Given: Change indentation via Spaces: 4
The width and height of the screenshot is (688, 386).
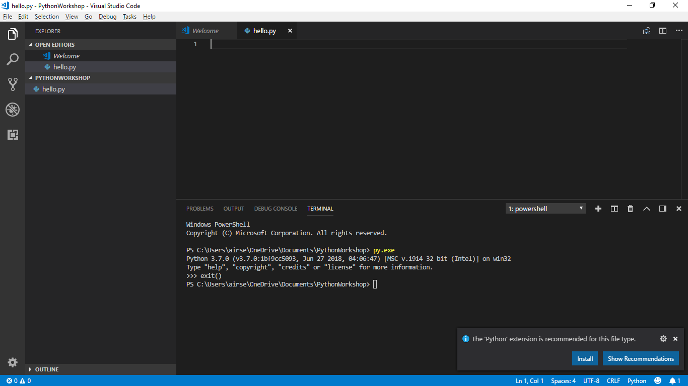Looking at the screenshot, I should point(563,380).
